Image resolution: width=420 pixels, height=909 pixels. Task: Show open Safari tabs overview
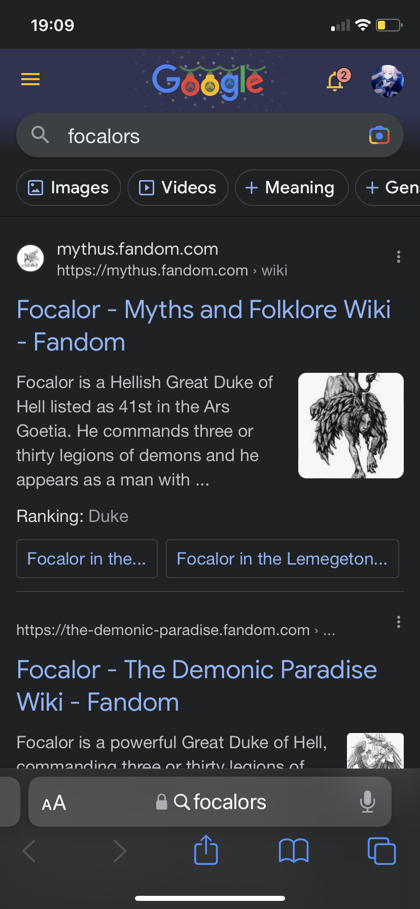[381, 851]
